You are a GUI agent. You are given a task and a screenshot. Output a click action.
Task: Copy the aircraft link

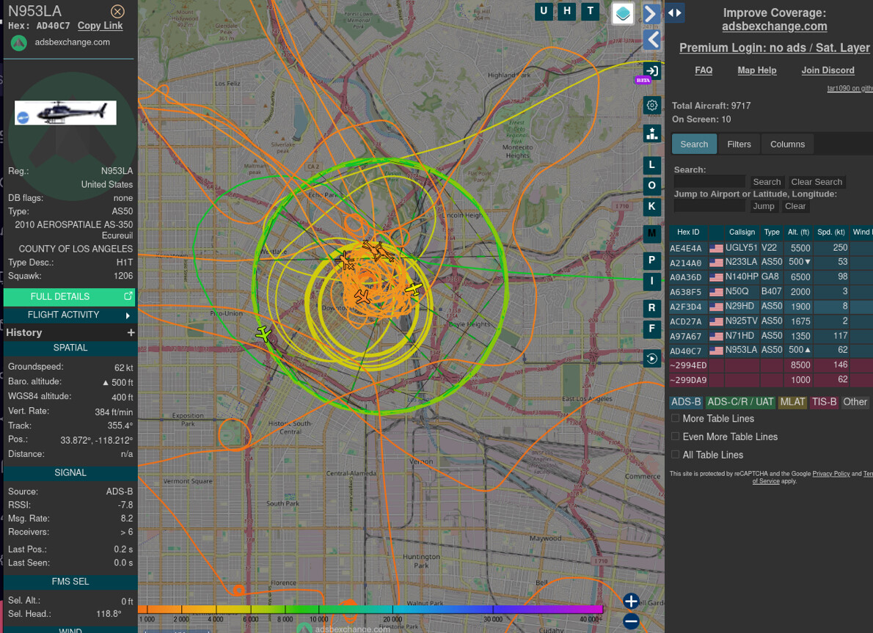point(101,26)
